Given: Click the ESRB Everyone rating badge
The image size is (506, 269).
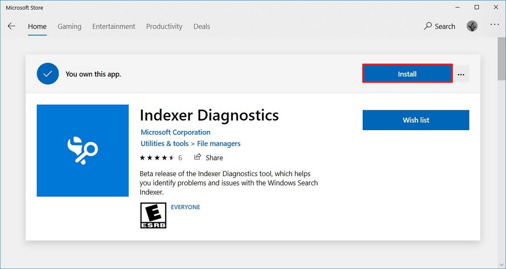Looking at the screenshot, I should coord(153,216).
